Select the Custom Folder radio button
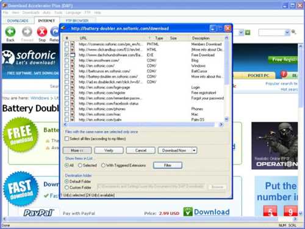The height and width of the screenshot is (229, 305). click(x=66, y=187)
